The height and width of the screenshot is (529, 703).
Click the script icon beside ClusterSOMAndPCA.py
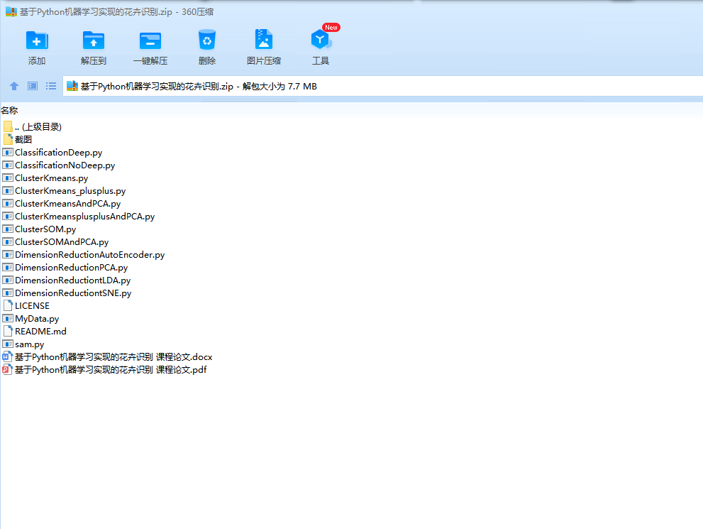8,242
